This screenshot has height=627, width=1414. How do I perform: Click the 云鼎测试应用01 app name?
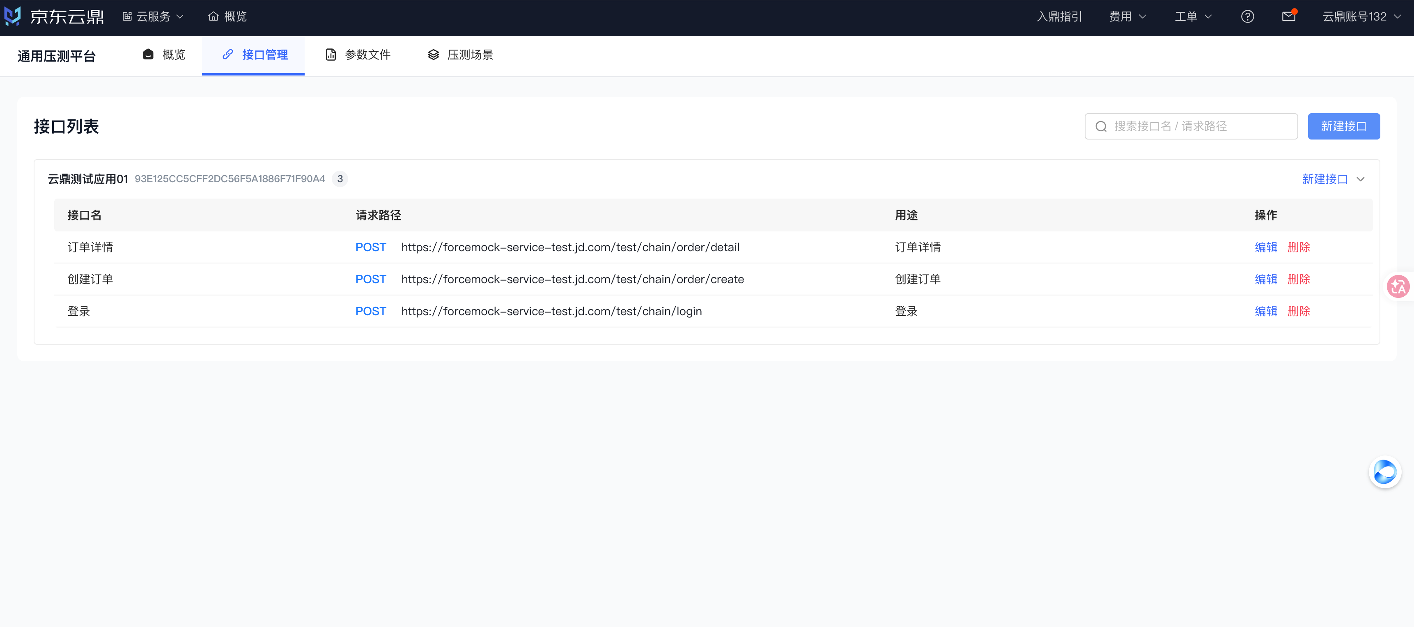(87, 179)
